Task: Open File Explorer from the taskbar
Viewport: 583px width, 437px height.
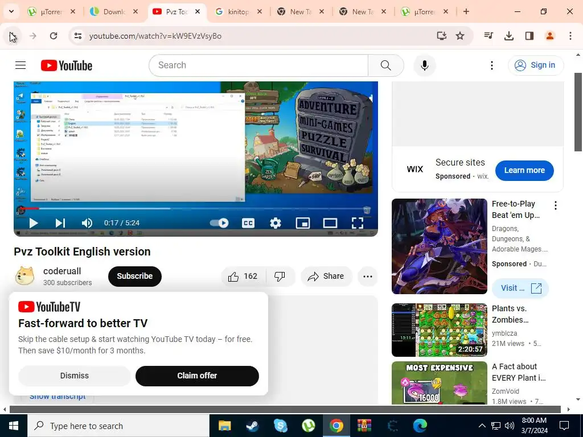Action: click(x=224, y=426)
